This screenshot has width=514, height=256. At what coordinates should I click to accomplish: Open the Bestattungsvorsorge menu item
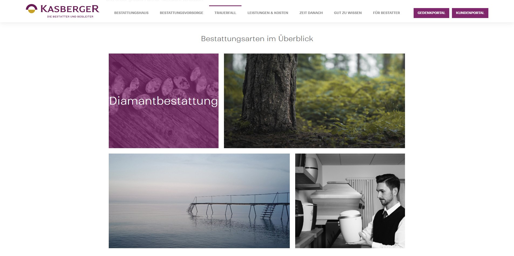point(182,13)
